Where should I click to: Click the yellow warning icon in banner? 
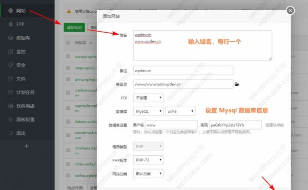click(x=69, y=11)
